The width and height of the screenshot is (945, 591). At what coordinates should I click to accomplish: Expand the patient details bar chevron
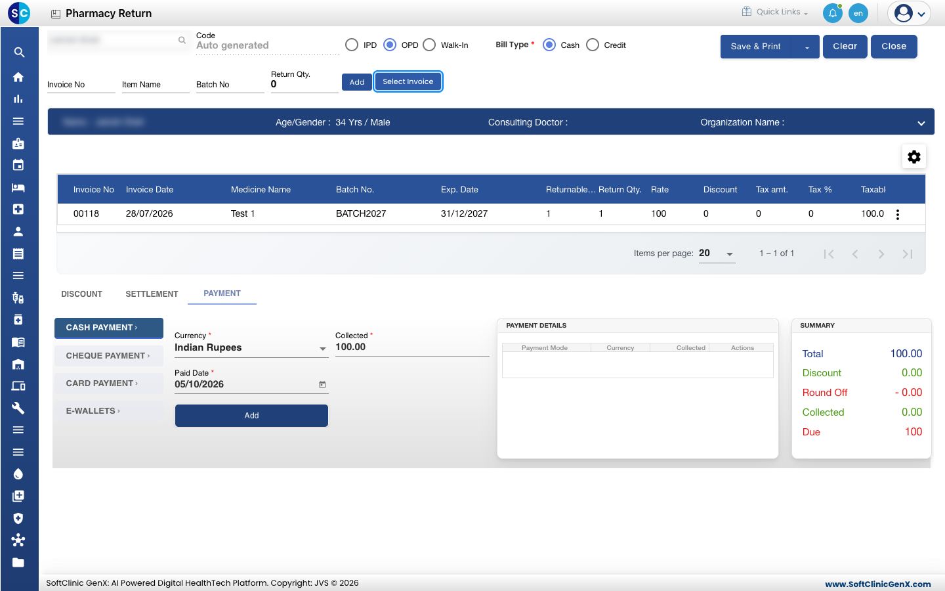pos(921,123)
